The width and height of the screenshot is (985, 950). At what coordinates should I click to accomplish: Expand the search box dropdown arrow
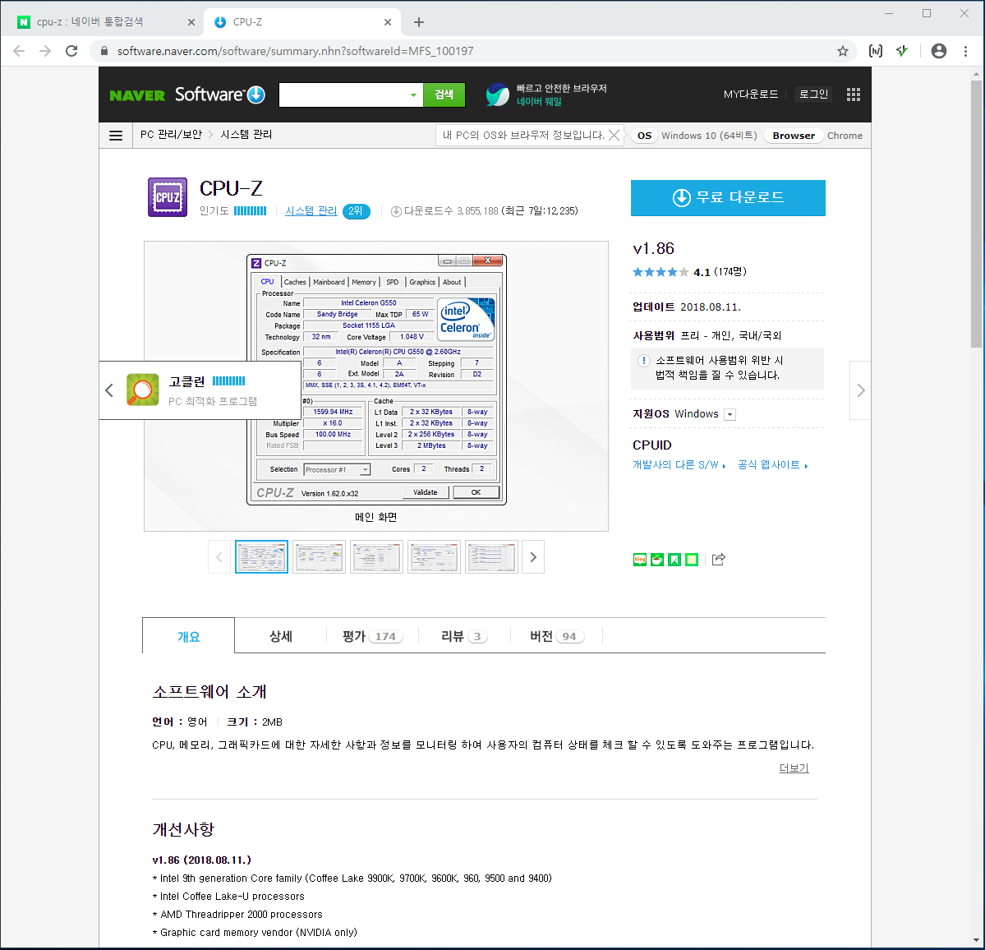coord(413,95)
